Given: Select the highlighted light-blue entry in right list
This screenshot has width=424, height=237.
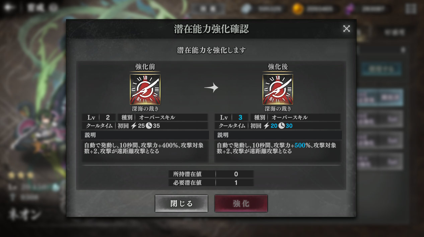Looking at the screenshot, I should click(x=380, y=97).
